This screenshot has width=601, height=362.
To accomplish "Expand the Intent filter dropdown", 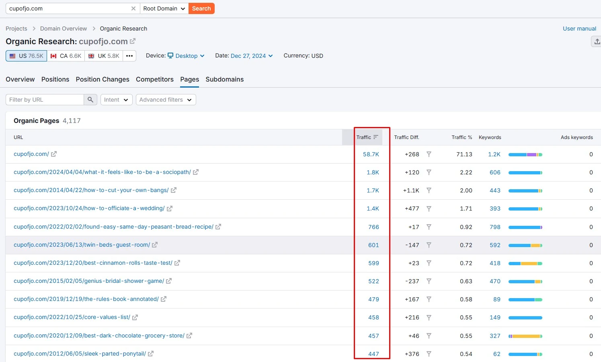I will (x=116, y=100).
